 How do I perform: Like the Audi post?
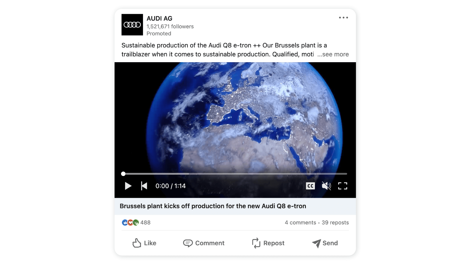coord(144,243)
